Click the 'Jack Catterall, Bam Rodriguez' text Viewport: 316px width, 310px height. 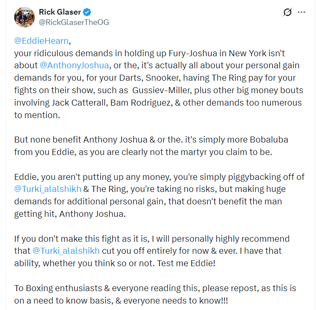coord(112,103)
